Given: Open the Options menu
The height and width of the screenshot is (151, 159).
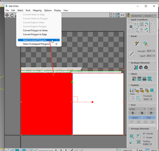Looking at the screenshot, I should point(48,10).
